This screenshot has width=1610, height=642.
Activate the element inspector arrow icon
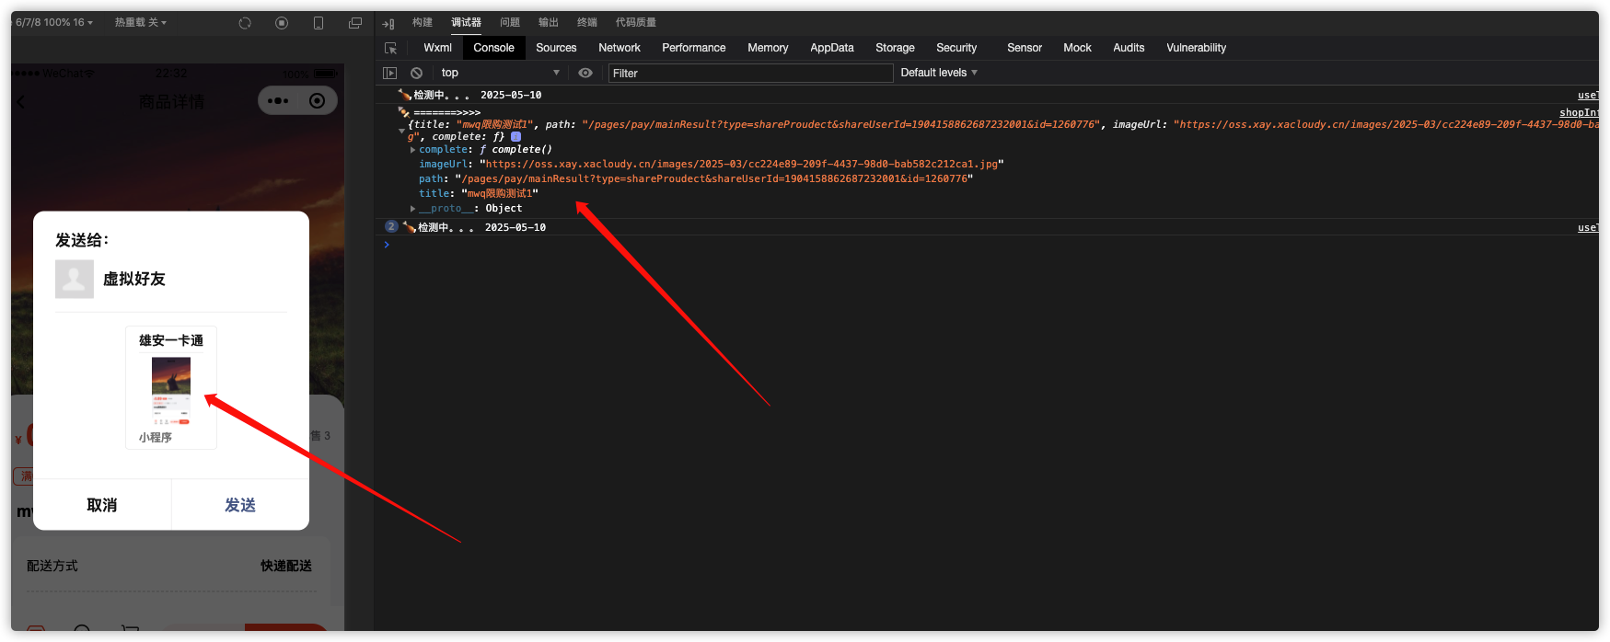pos(390,48)
